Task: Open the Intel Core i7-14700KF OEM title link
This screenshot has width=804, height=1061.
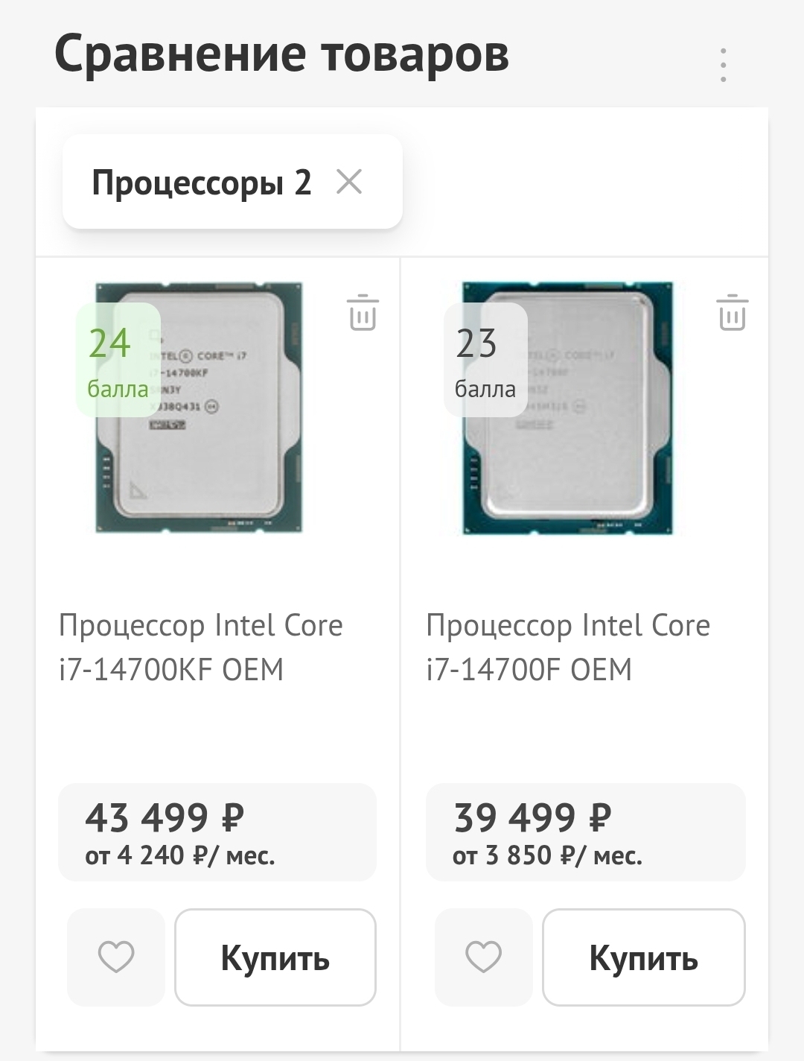Action: (x=201, y=647)
